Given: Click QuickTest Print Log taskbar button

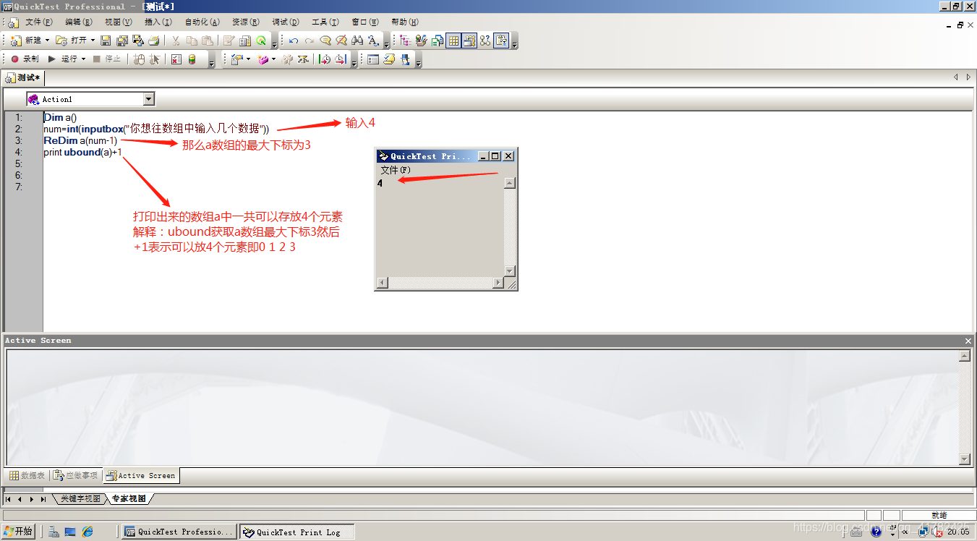Looking at the screenshot, I should pyautogui.click(x=297, y=532).
